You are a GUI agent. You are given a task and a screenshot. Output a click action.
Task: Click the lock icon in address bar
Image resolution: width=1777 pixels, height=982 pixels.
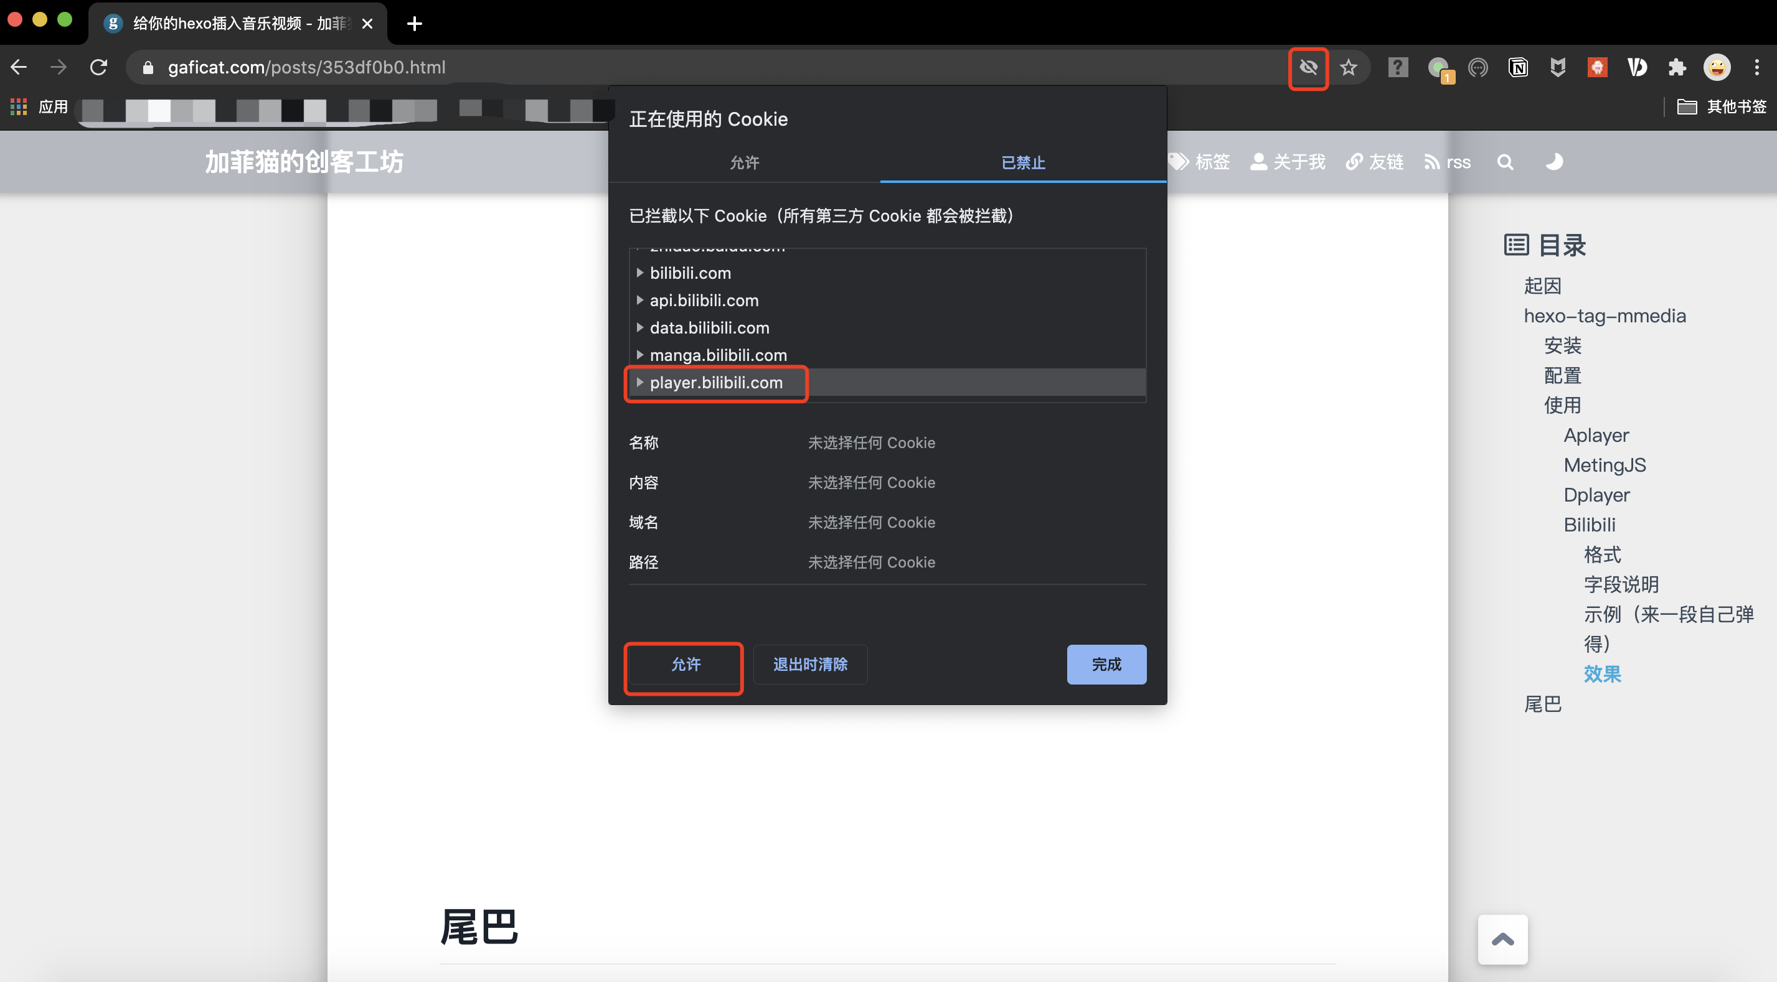coord(148,67)
